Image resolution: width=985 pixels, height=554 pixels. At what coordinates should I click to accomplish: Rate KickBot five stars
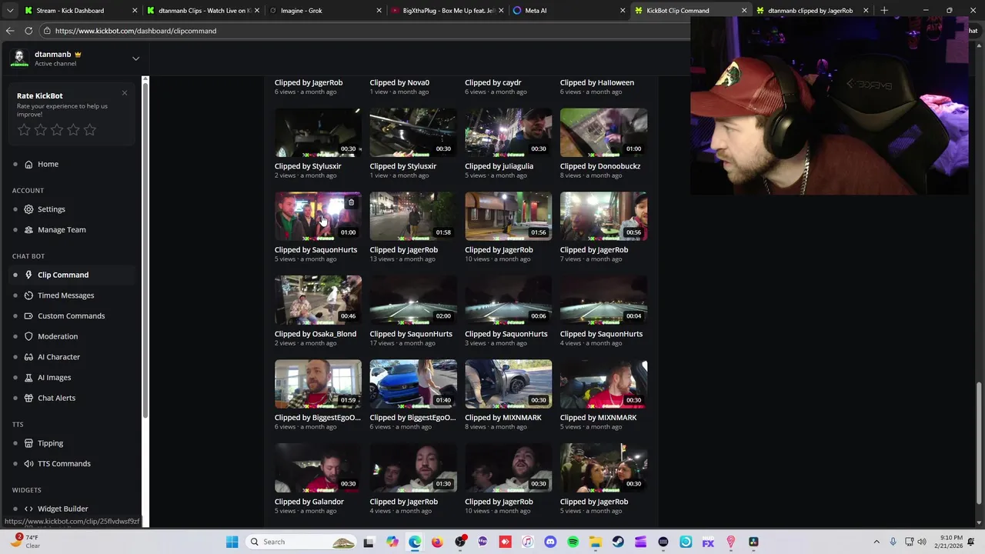(90, 130)
